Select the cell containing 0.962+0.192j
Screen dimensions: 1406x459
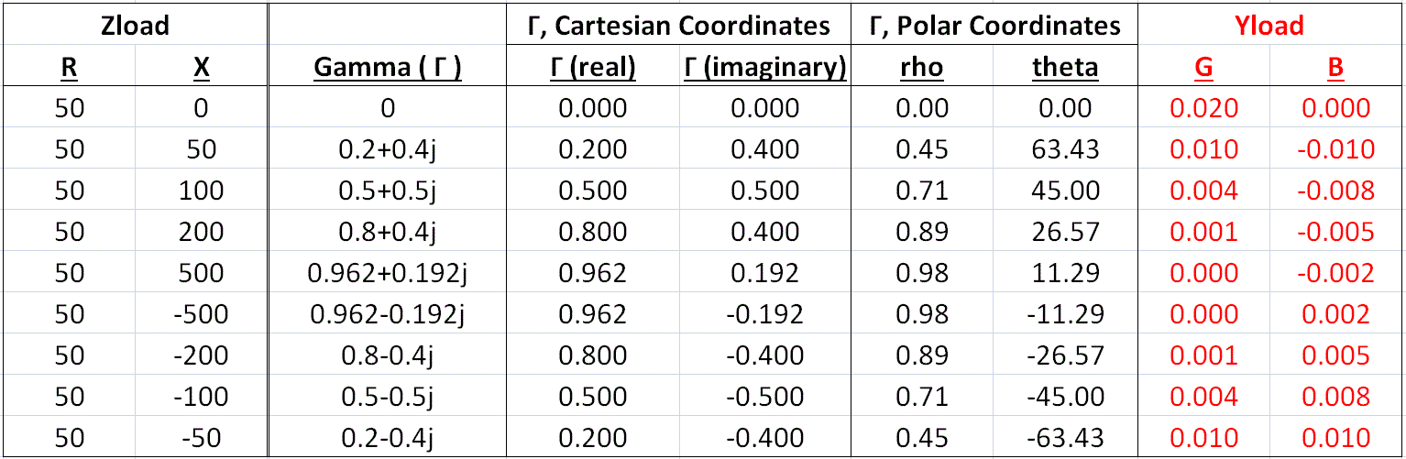point(387,273)
